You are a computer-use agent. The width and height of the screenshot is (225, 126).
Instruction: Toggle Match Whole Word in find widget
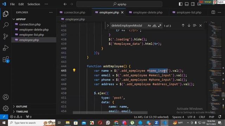(154, 26)
